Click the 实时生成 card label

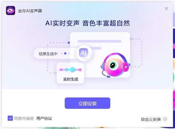(x=71, y=79)
